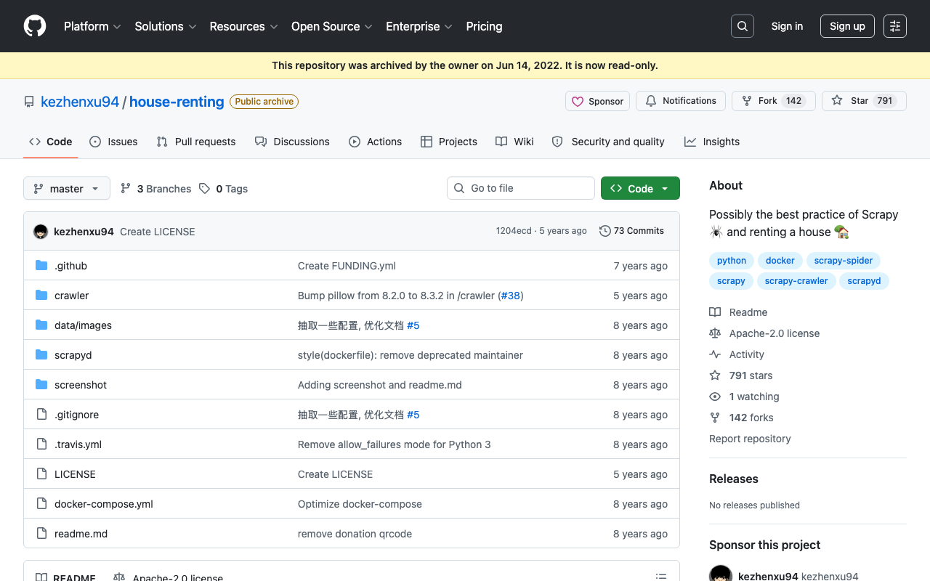Click the Report repository link

point(750,439)
